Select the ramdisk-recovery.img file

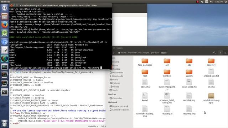point(145,111)
